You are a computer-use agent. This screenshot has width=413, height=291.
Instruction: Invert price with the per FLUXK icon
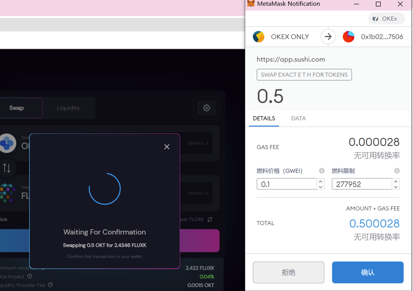tap(210, 219)
